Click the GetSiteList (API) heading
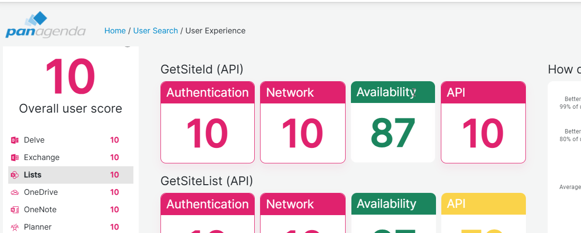The width and height of the screenshot is (581, 233). coord(207,181)
